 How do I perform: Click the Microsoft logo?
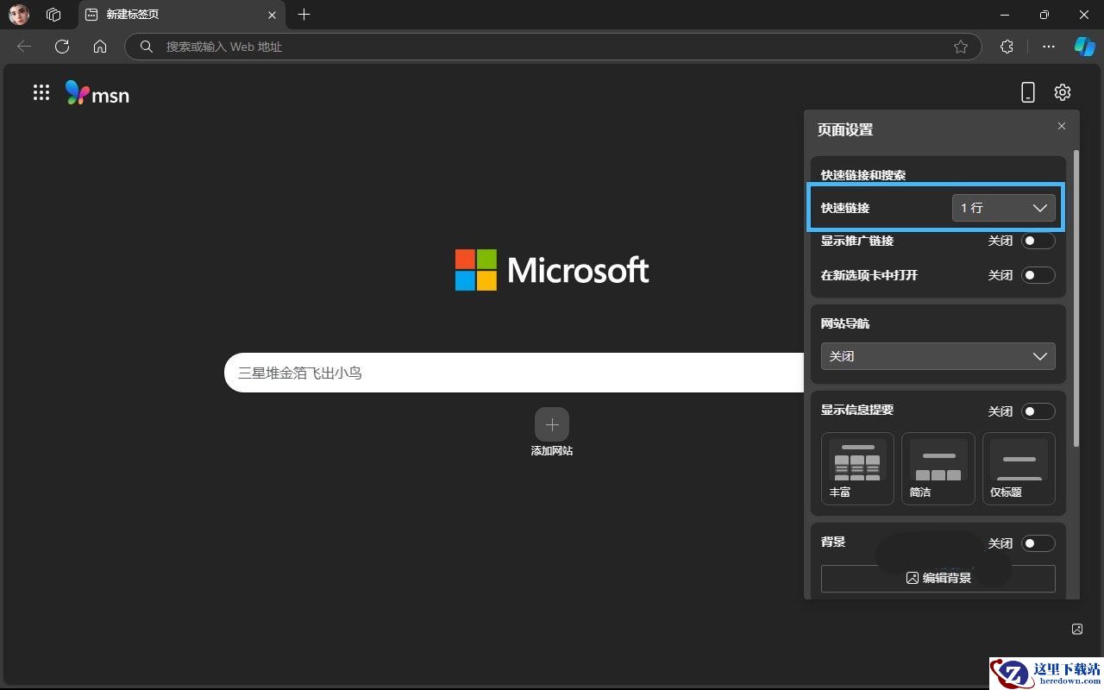552,270
